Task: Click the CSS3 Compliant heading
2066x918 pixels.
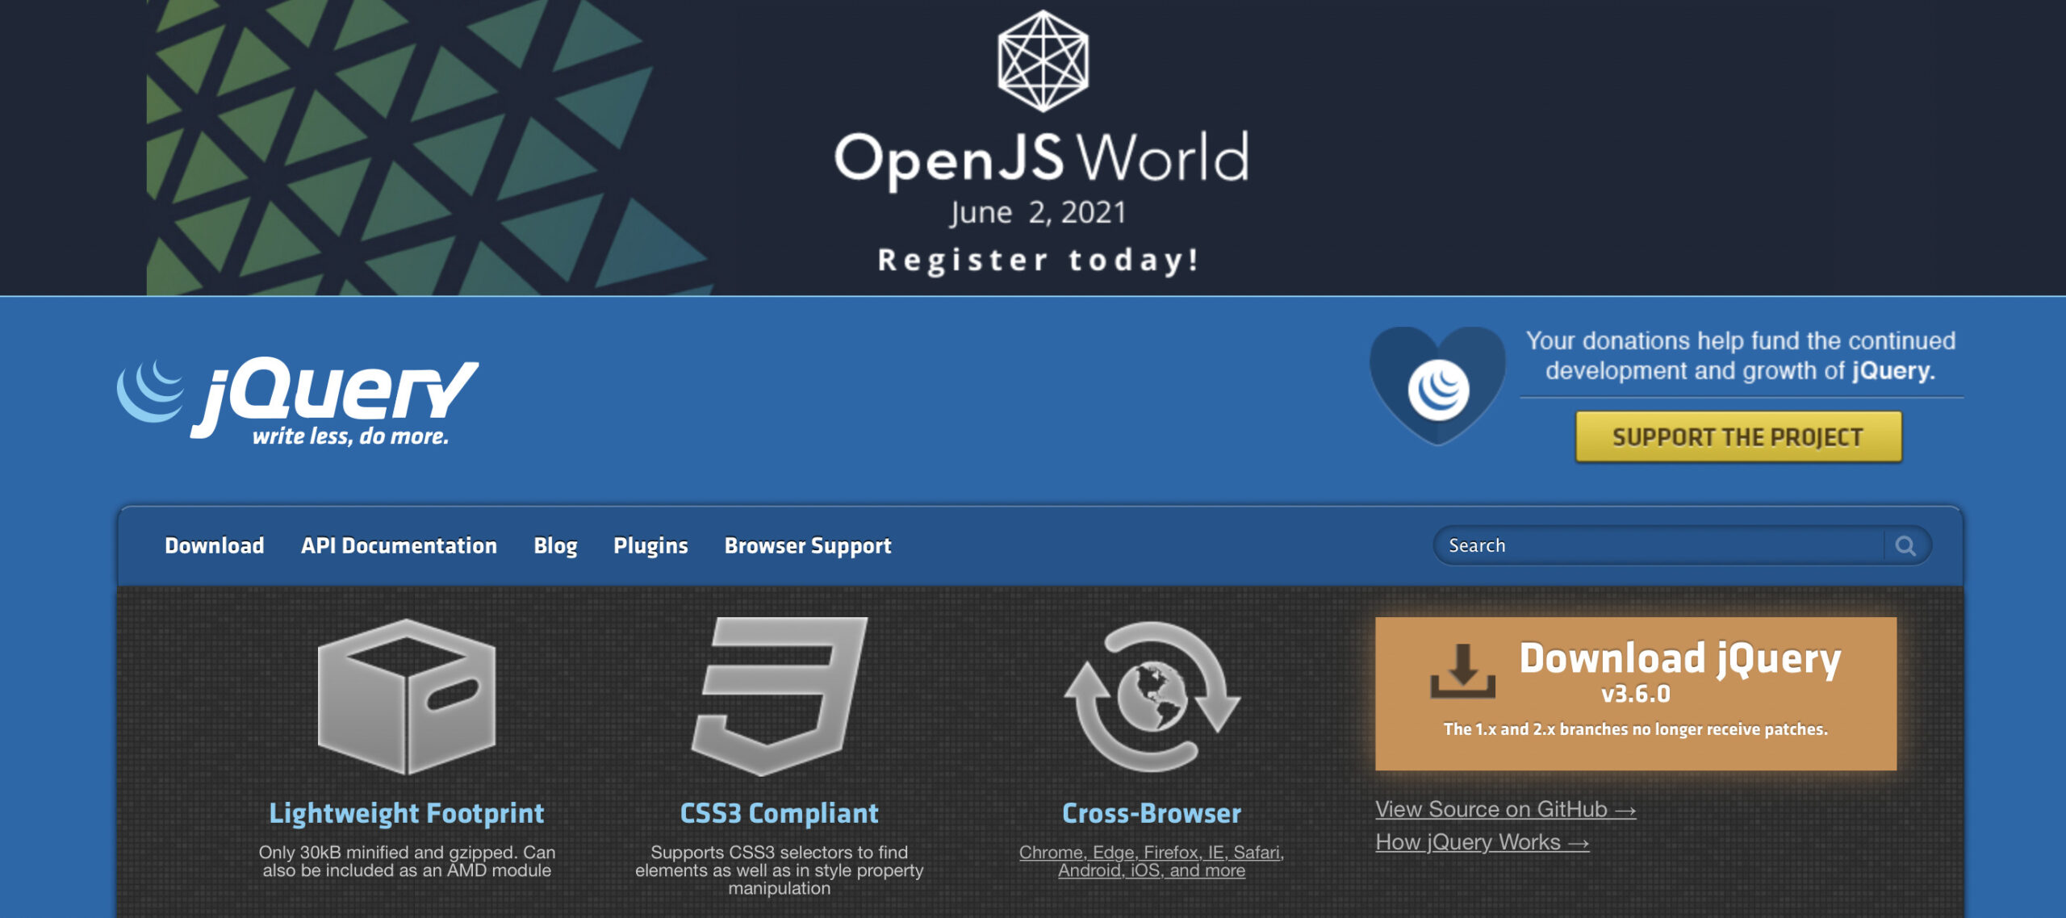Action: 779,813
